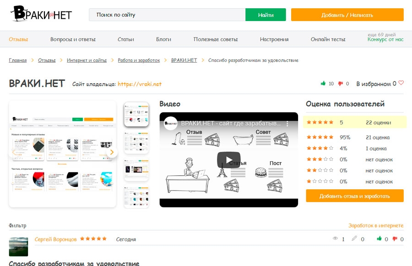The image size is (412, 266).
Task: Go to Интернет и сайты breadcrumb
Action: coord(87,60)
